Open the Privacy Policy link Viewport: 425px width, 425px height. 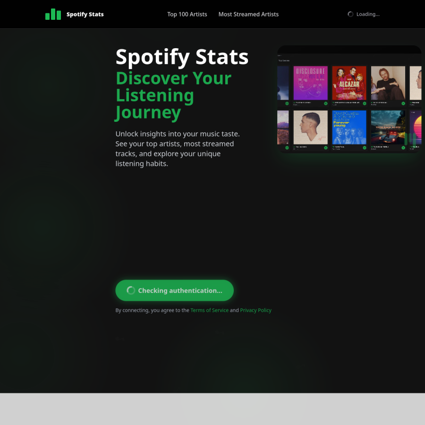point(255,310)
